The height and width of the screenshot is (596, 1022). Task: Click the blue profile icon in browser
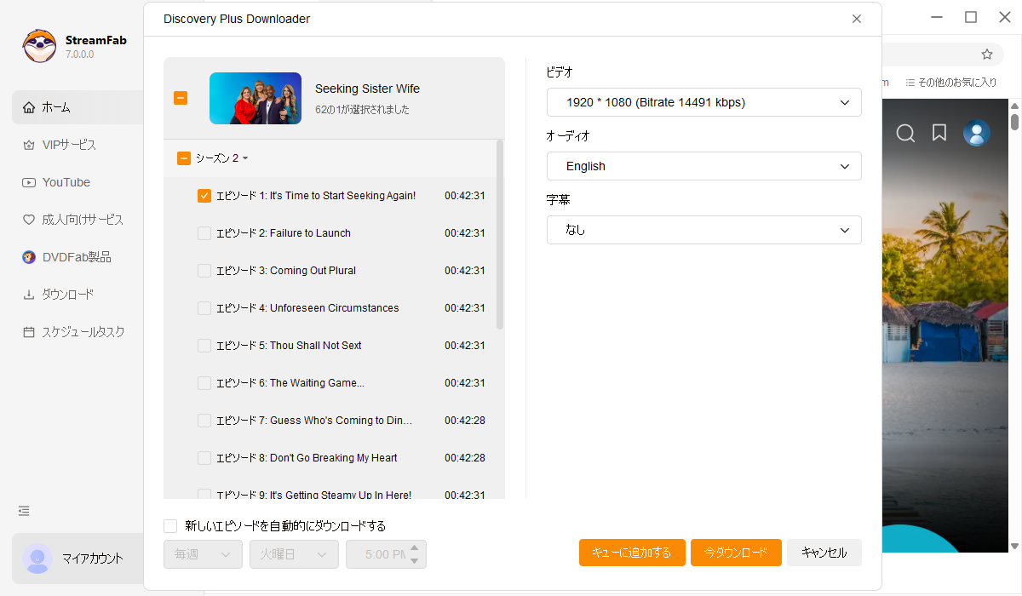coord(976,133)
